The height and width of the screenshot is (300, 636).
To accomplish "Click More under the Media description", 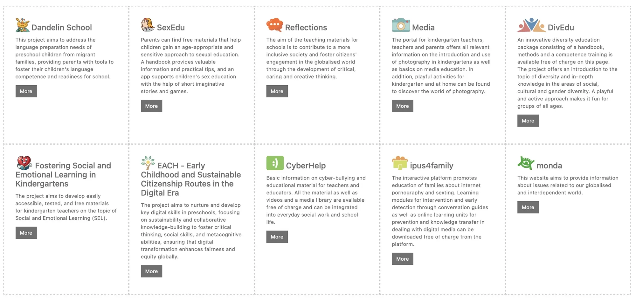I will pyautogui.click(x=402, y=106).
